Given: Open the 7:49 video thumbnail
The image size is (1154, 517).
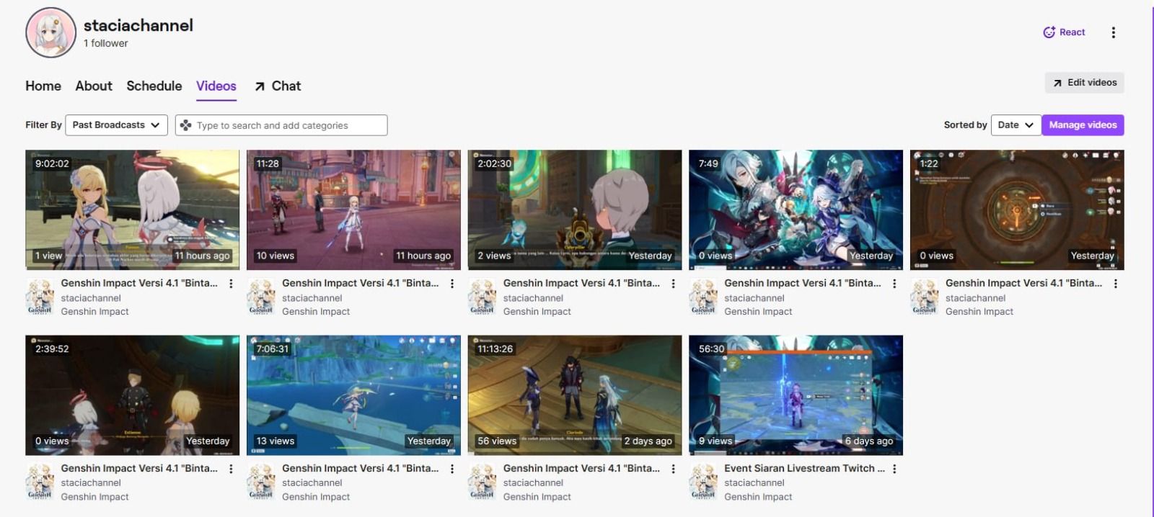Looking at the screenshot, I should tap(796, 210).
